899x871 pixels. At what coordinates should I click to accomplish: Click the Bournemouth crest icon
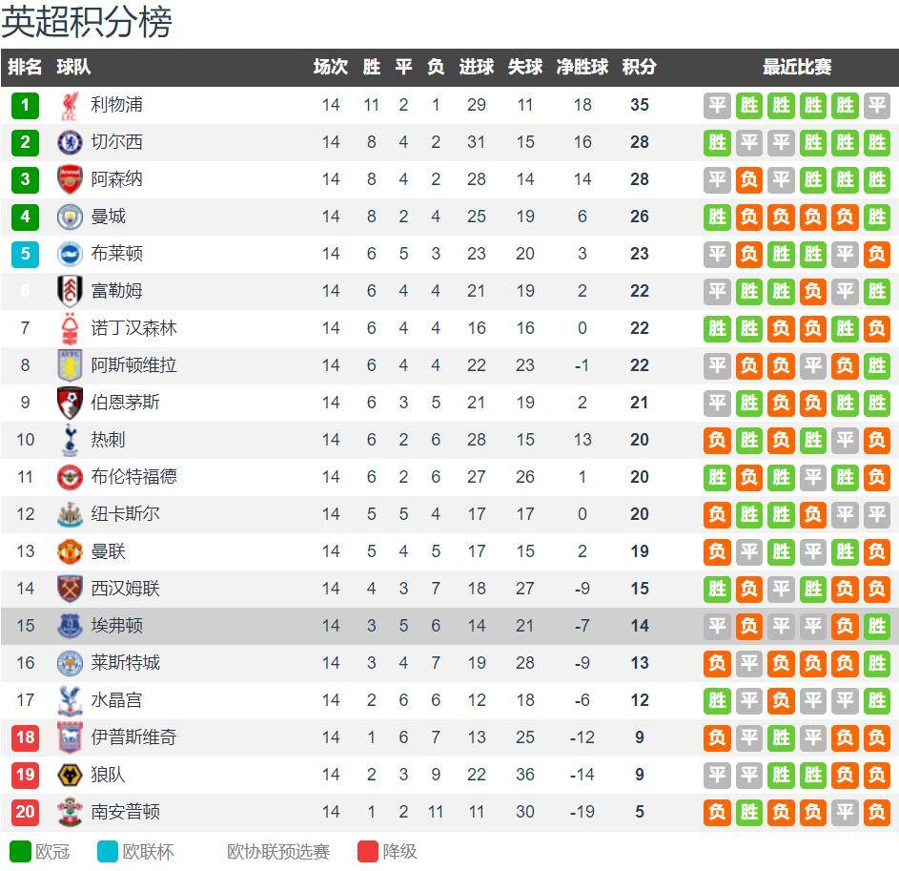pyautogui.click(x=70, y=403)
